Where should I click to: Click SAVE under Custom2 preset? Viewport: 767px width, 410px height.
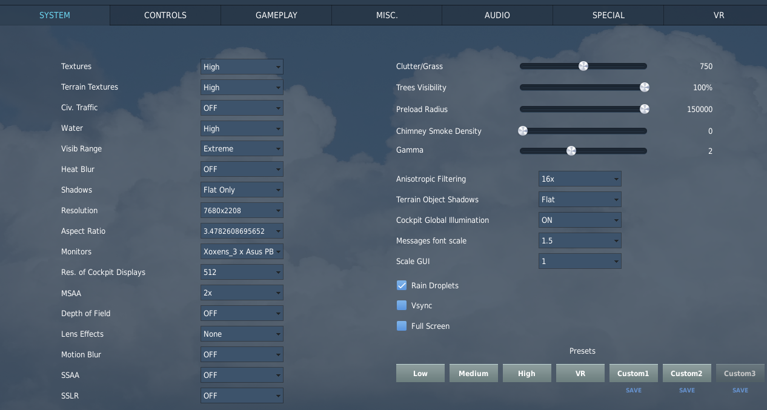pos(687,391)
